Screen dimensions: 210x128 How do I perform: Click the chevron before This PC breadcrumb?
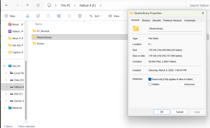56,5
